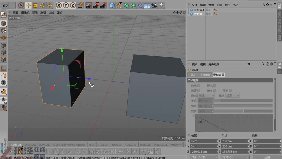Open the Cube primitive icon
Viewport: 282px width, 159px height.
(x=112, y=5)
